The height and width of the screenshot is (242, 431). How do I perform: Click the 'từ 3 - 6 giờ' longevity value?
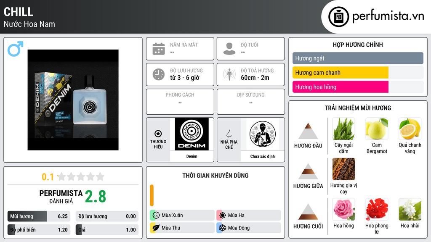(184, 78)
